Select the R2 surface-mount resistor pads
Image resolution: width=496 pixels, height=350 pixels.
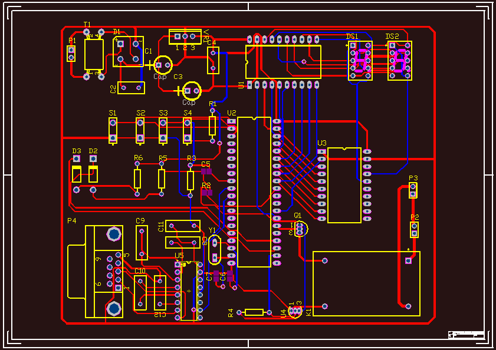(x=207, y=192)
